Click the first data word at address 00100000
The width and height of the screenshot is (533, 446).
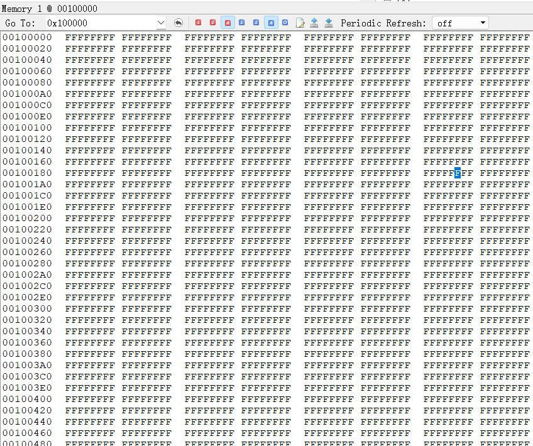click(x=90, y=38)
